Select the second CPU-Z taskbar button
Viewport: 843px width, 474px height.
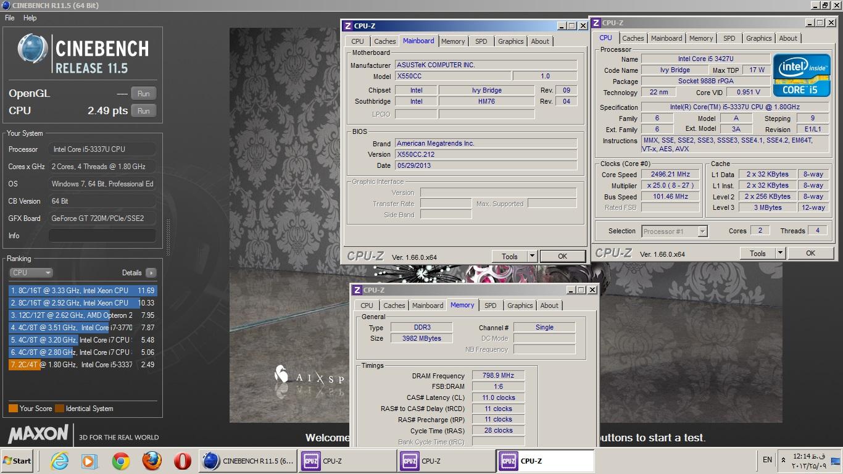point(447,460)
